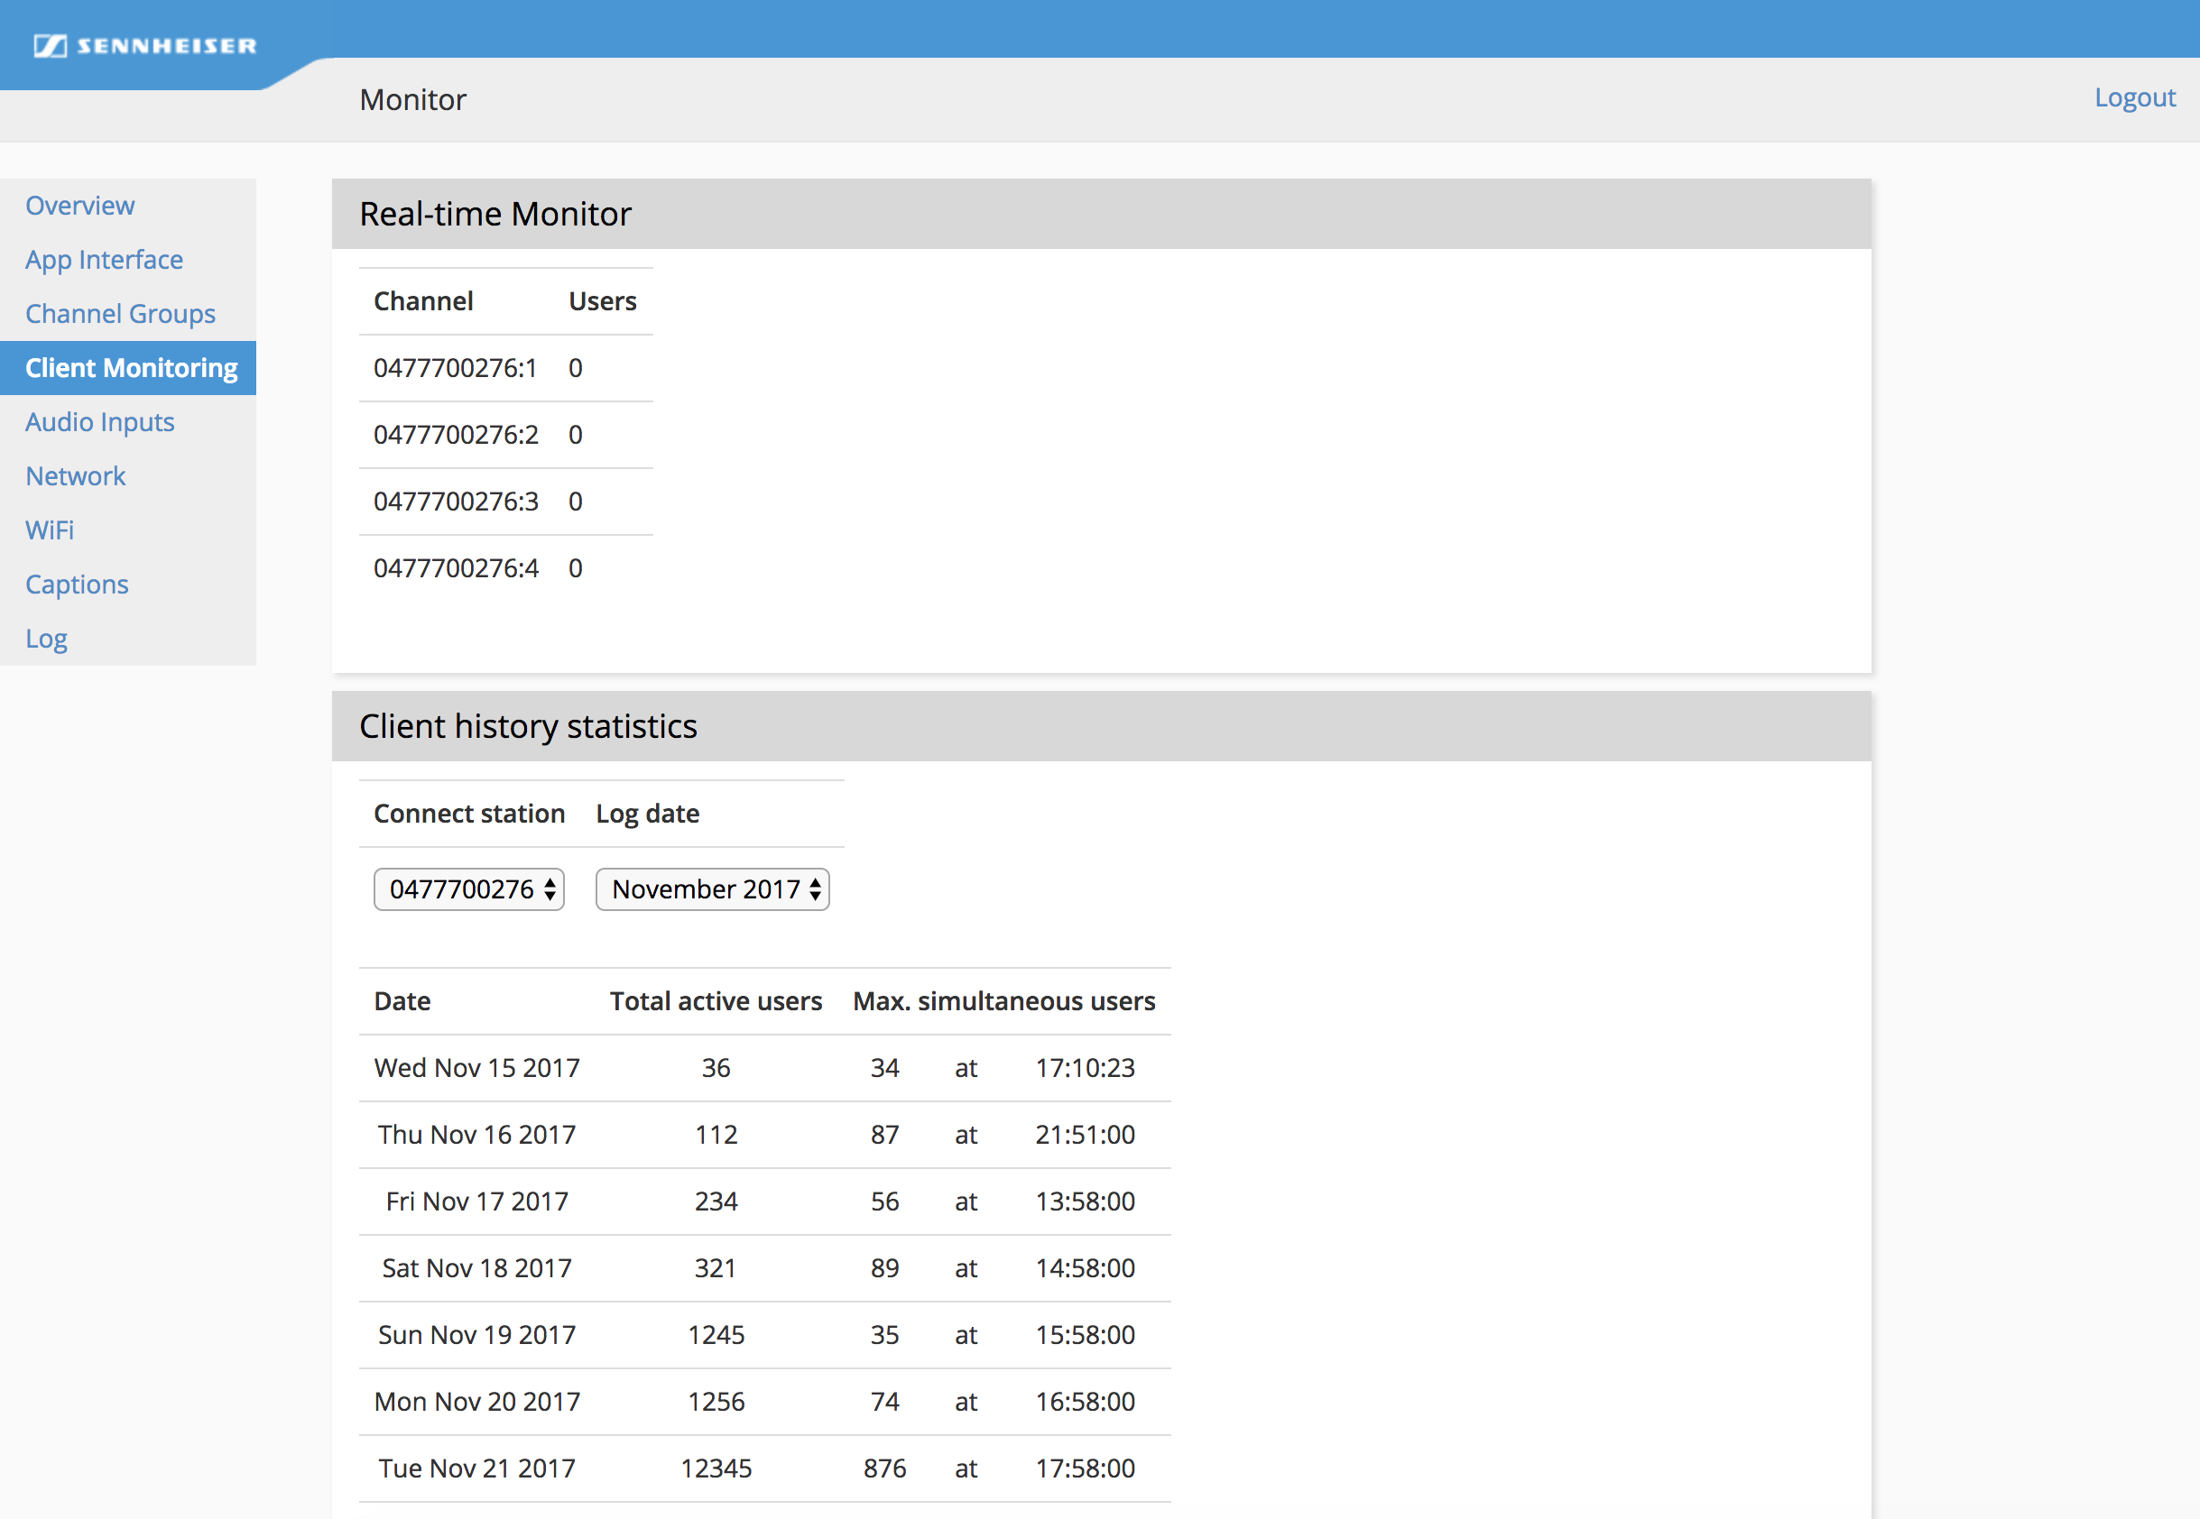Open the Overview page
2200x1519 pixels.
point(80,206)
